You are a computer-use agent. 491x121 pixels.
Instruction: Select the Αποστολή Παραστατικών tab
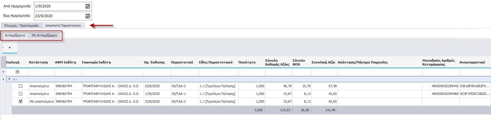[63, 26]
